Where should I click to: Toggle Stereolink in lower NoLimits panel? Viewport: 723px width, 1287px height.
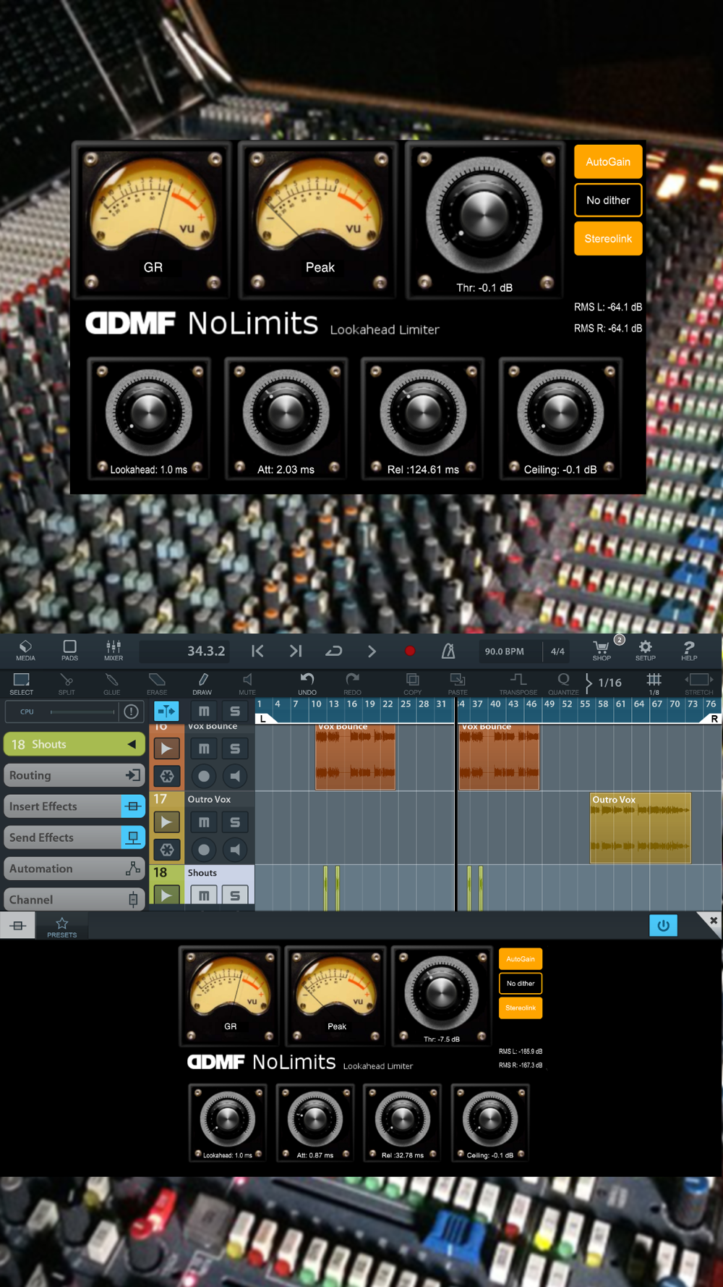(x=521, y=1008)
